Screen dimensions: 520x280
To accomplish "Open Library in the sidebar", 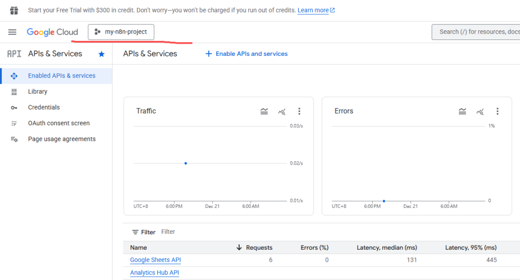I will point(38,91).
